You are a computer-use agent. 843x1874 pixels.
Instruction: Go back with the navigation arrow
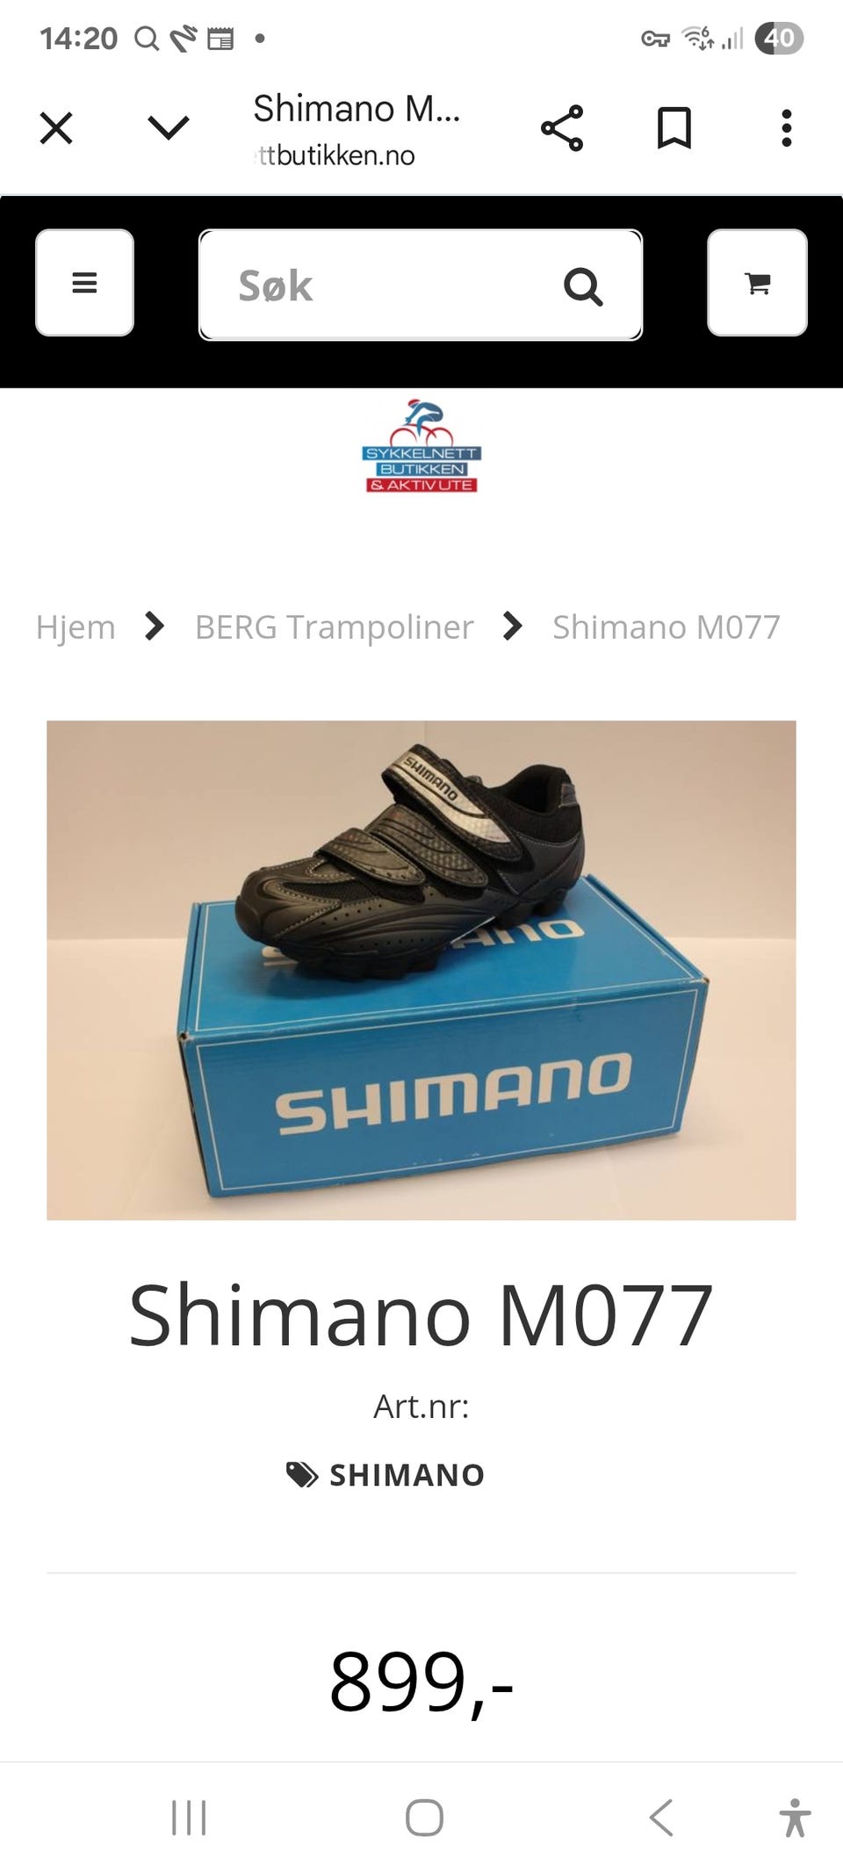[661, 1818]
